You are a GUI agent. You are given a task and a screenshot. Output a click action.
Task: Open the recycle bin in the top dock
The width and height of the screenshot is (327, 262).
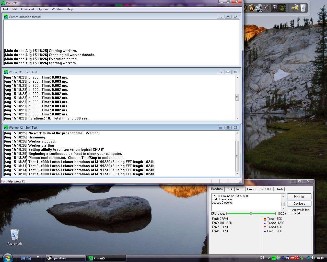(x=303, y=8)
